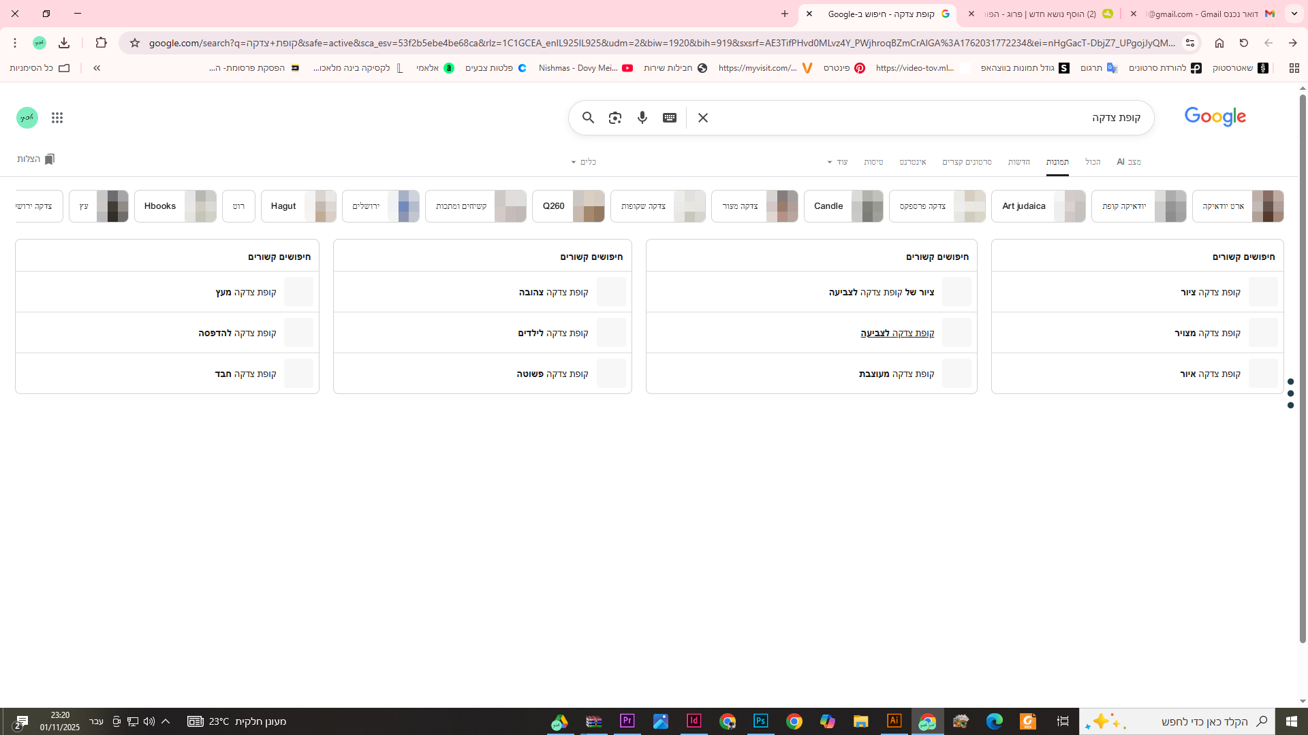This screenshot has width=1308, height=735.
Task: Open the on-screen keyboard input tool
Action: [669, 118]
